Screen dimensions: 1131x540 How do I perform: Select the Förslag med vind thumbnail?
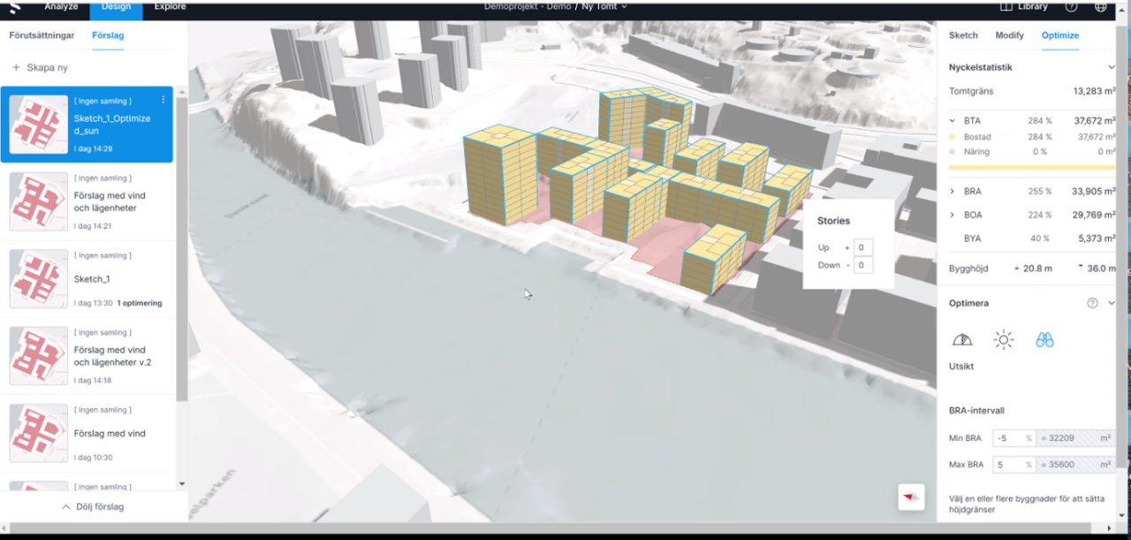pyautogui.click(x=39, y=433)
